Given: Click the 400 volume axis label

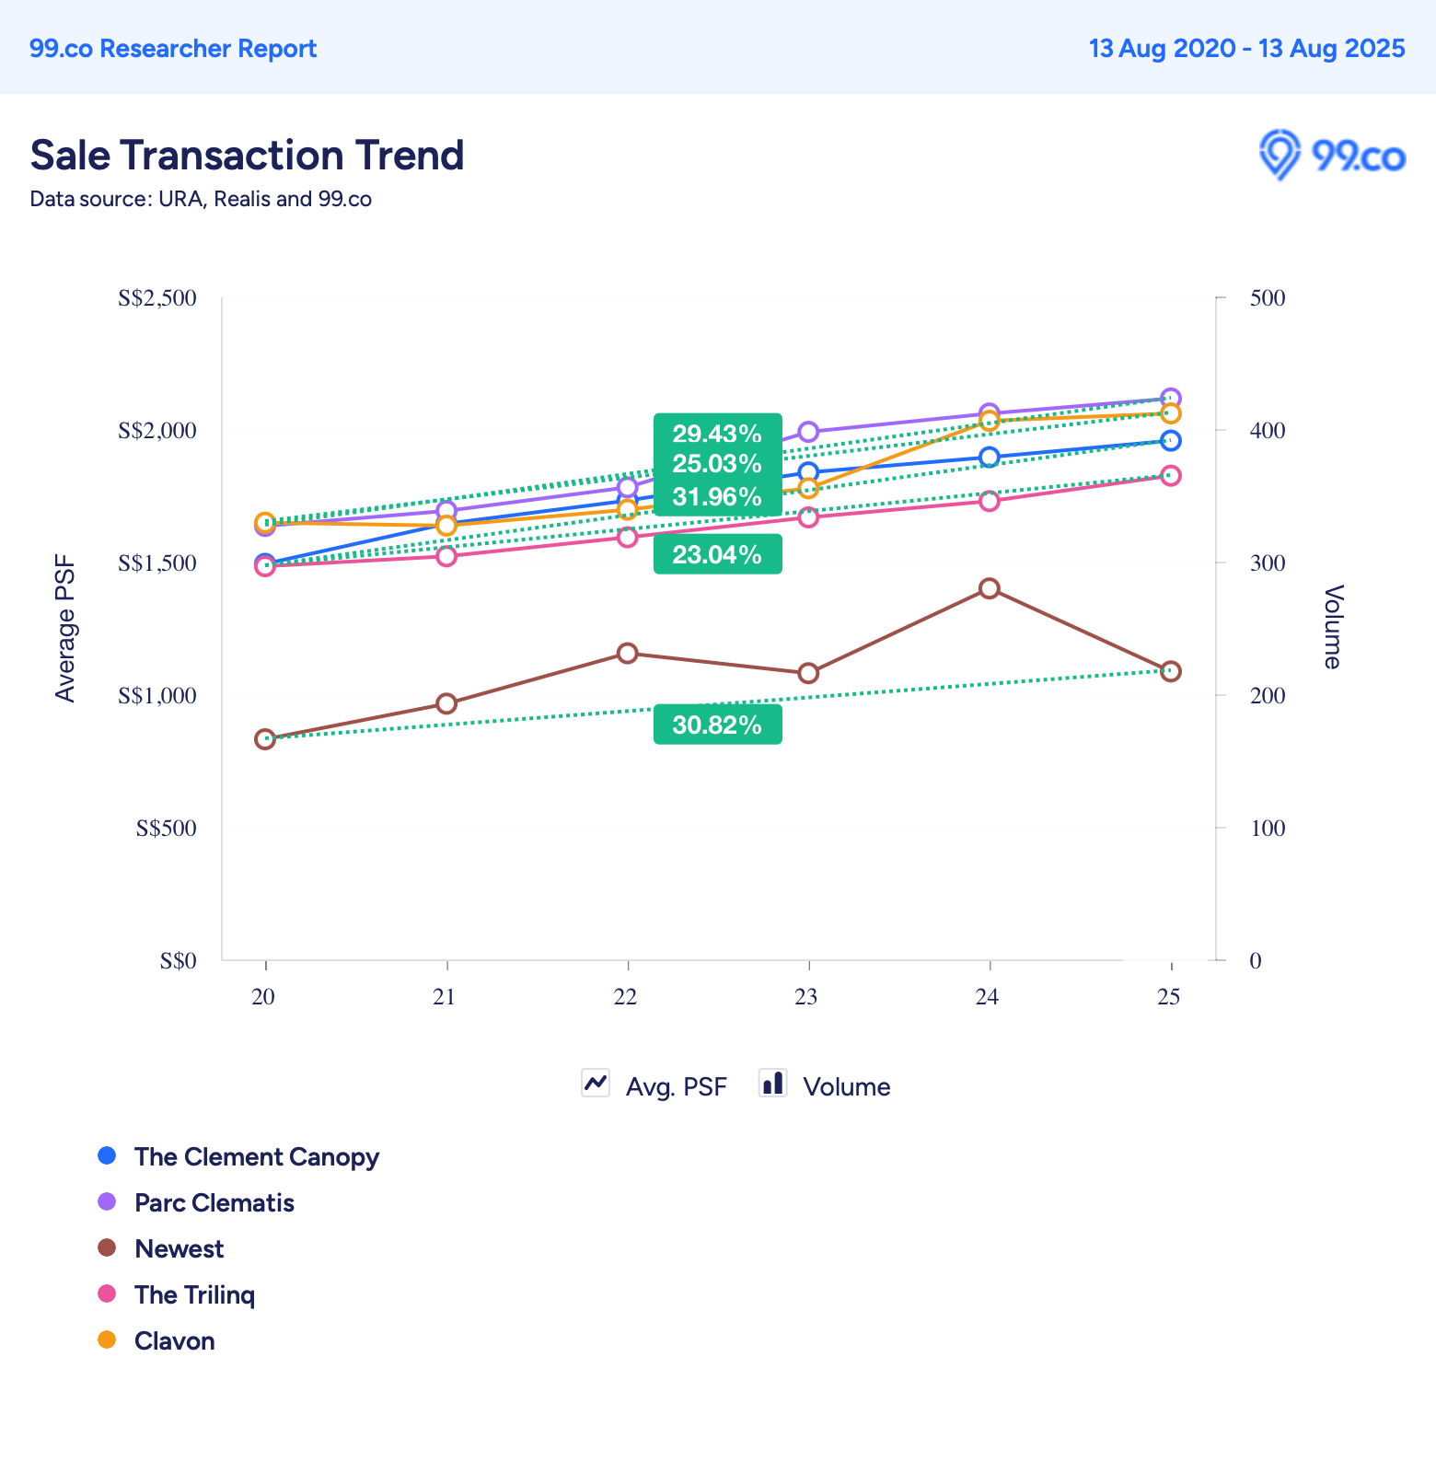Looking at the screenshot, I should click(x=1268, y=431).
